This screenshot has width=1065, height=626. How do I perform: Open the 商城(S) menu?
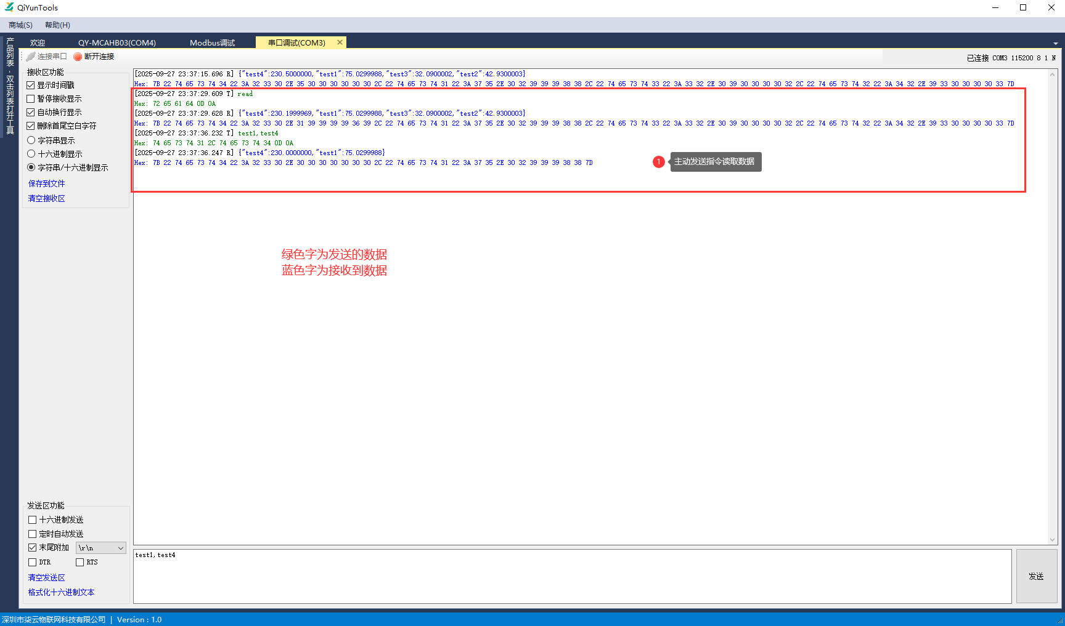[20, 25]
